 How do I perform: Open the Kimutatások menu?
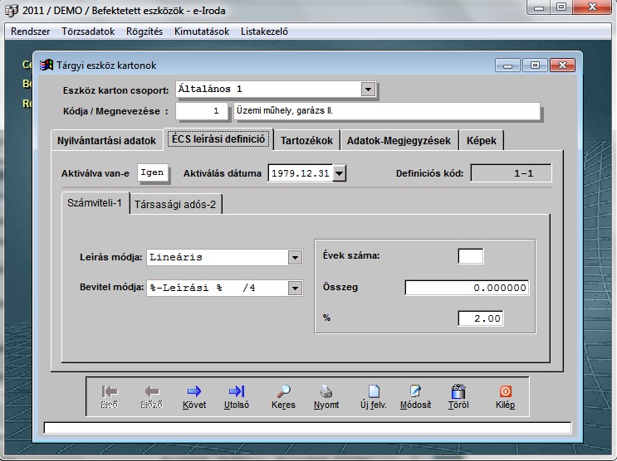[203, 32]
